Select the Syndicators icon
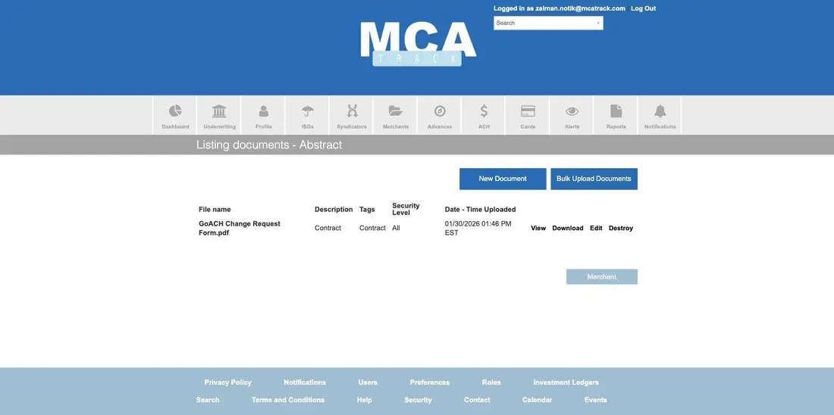This screenshot has width=834, height=415. (x=352, y=111)
